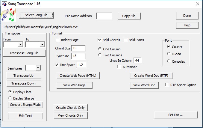Enable the RTF Space Option checkbox
The width and height of the screenshot is (203, 128).
click(x=167, y=85)
